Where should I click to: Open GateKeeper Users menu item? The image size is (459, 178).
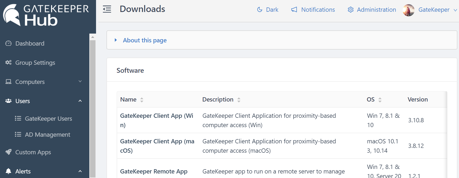coord(48,119)
